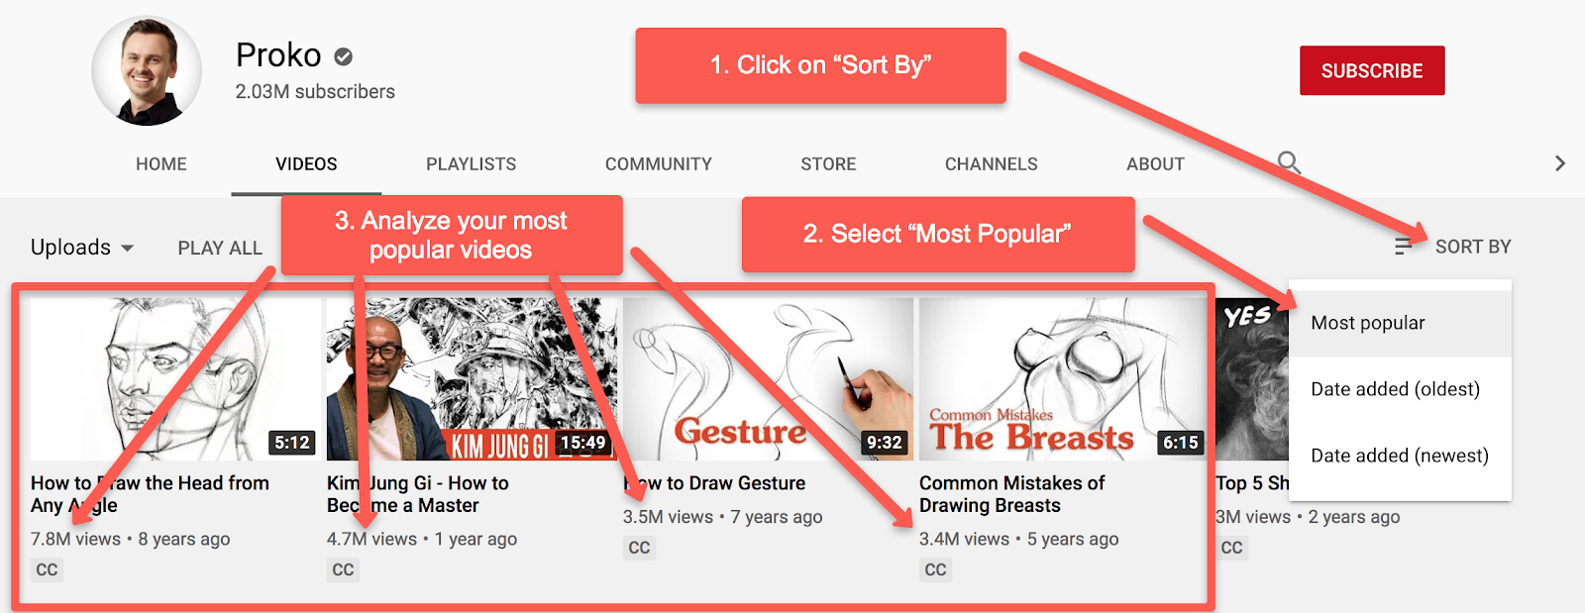Switch to the Playlists tab

(471, 164)
